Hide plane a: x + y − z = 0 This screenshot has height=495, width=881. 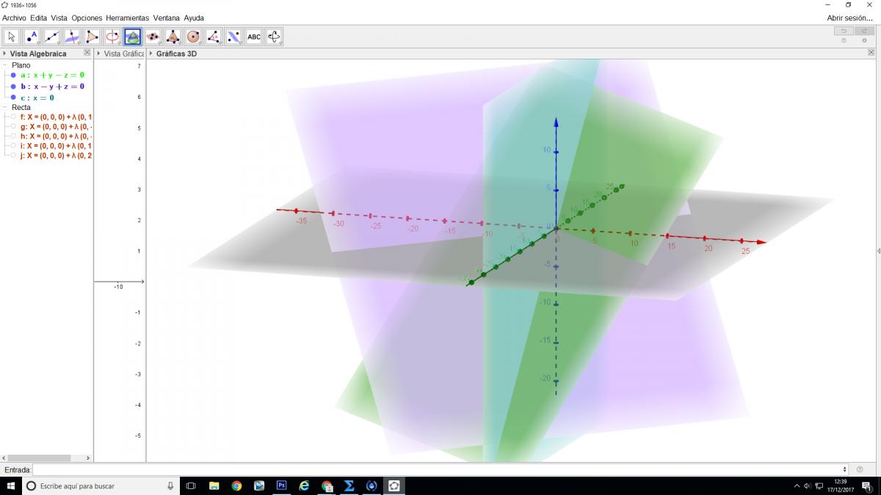click(x=13, y=75)
